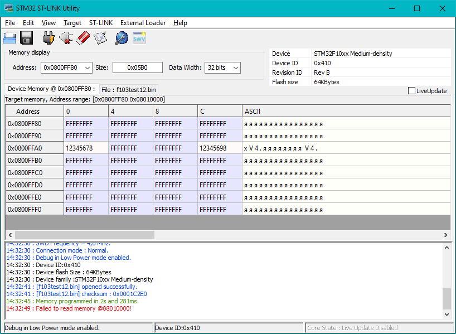
Task: Click the log panel vertical scrollbar thumb
Action: coord(447,299)
